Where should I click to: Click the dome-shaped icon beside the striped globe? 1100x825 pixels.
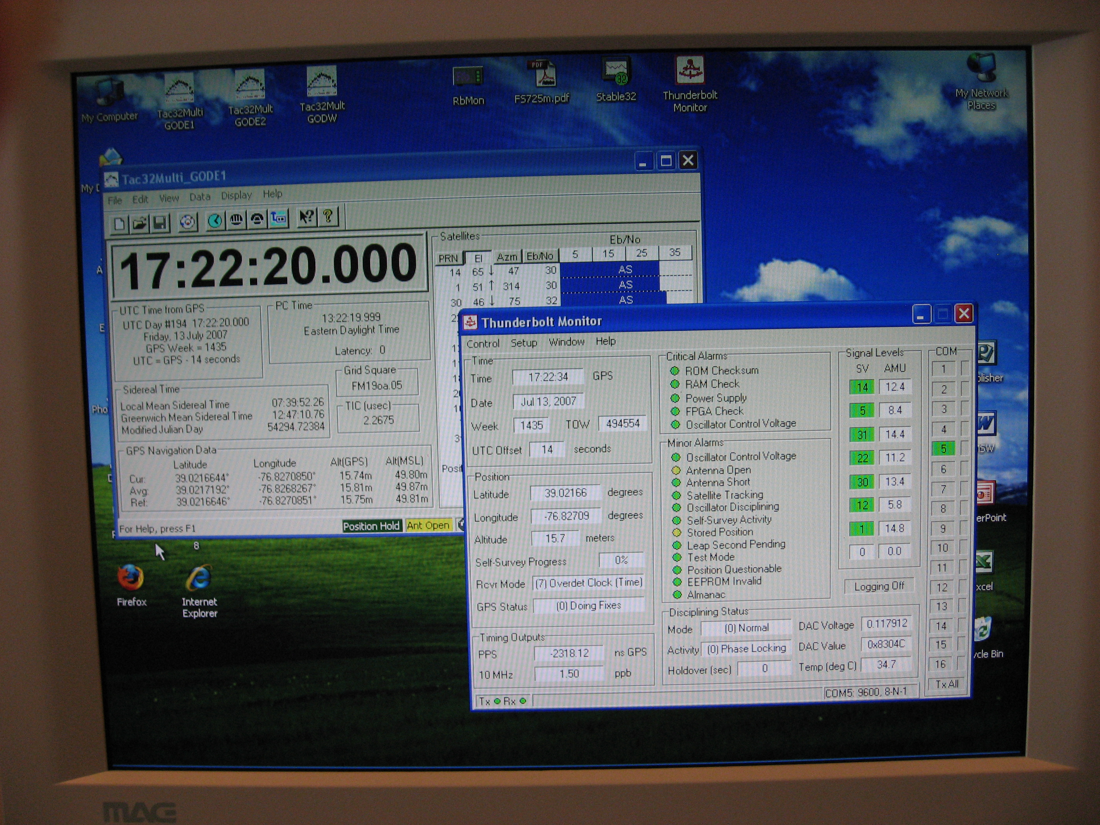(x=257, y=219)
